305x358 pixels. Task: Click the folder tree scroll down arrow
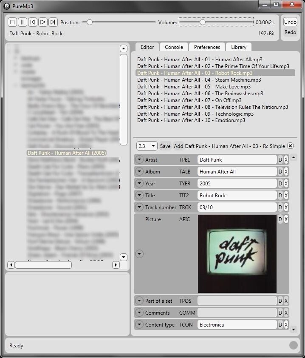[124, 257]
